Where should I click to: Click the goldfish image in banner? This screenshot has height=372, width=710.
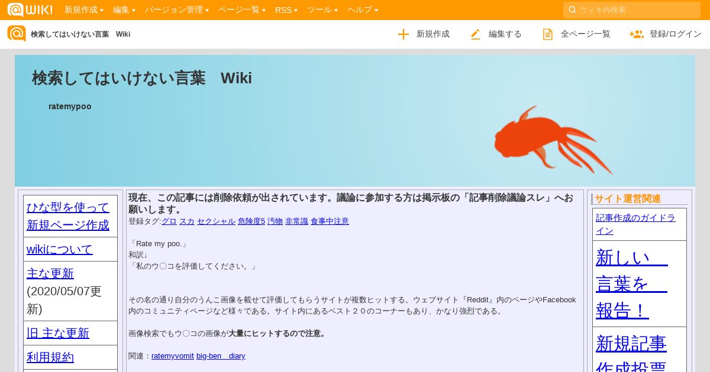tap(553, 141)
